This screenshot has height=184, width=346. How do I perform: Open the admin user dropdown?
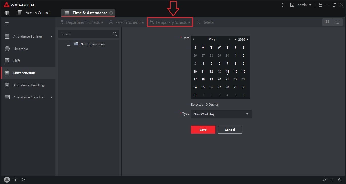pos(304,5)
